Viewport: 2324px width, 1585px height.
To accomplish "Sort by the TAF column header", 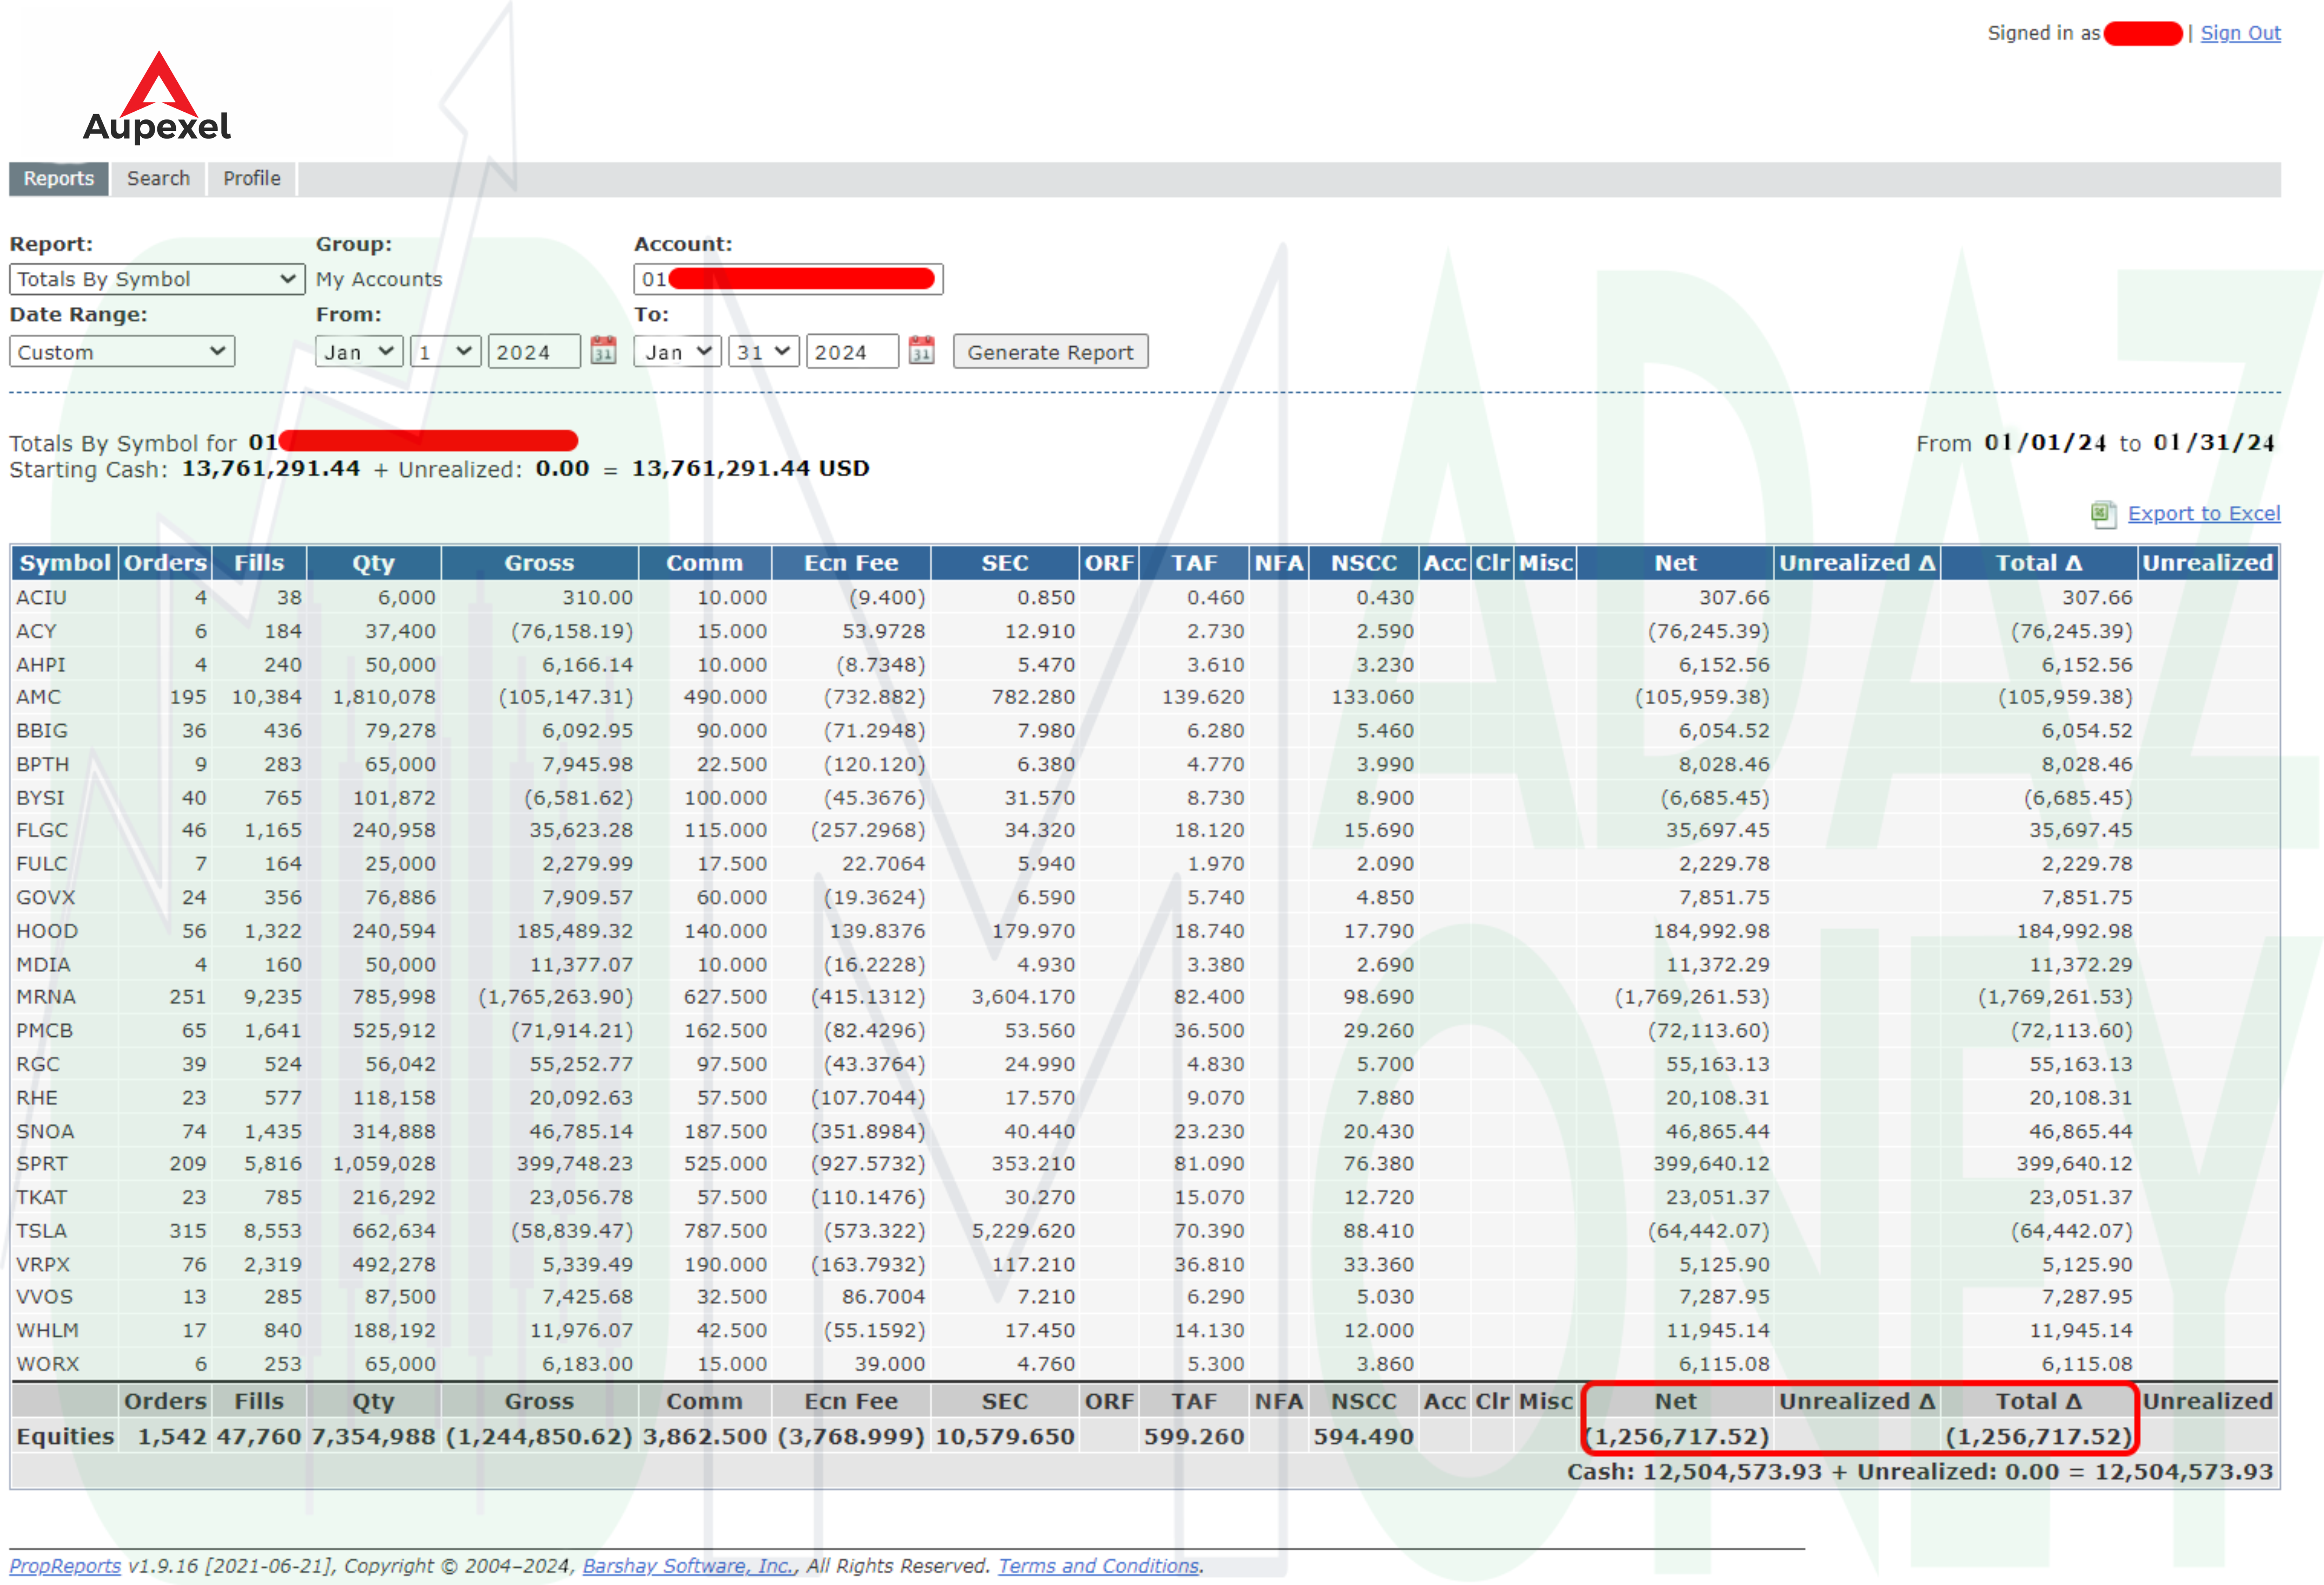I will [x=1194, y=563].
